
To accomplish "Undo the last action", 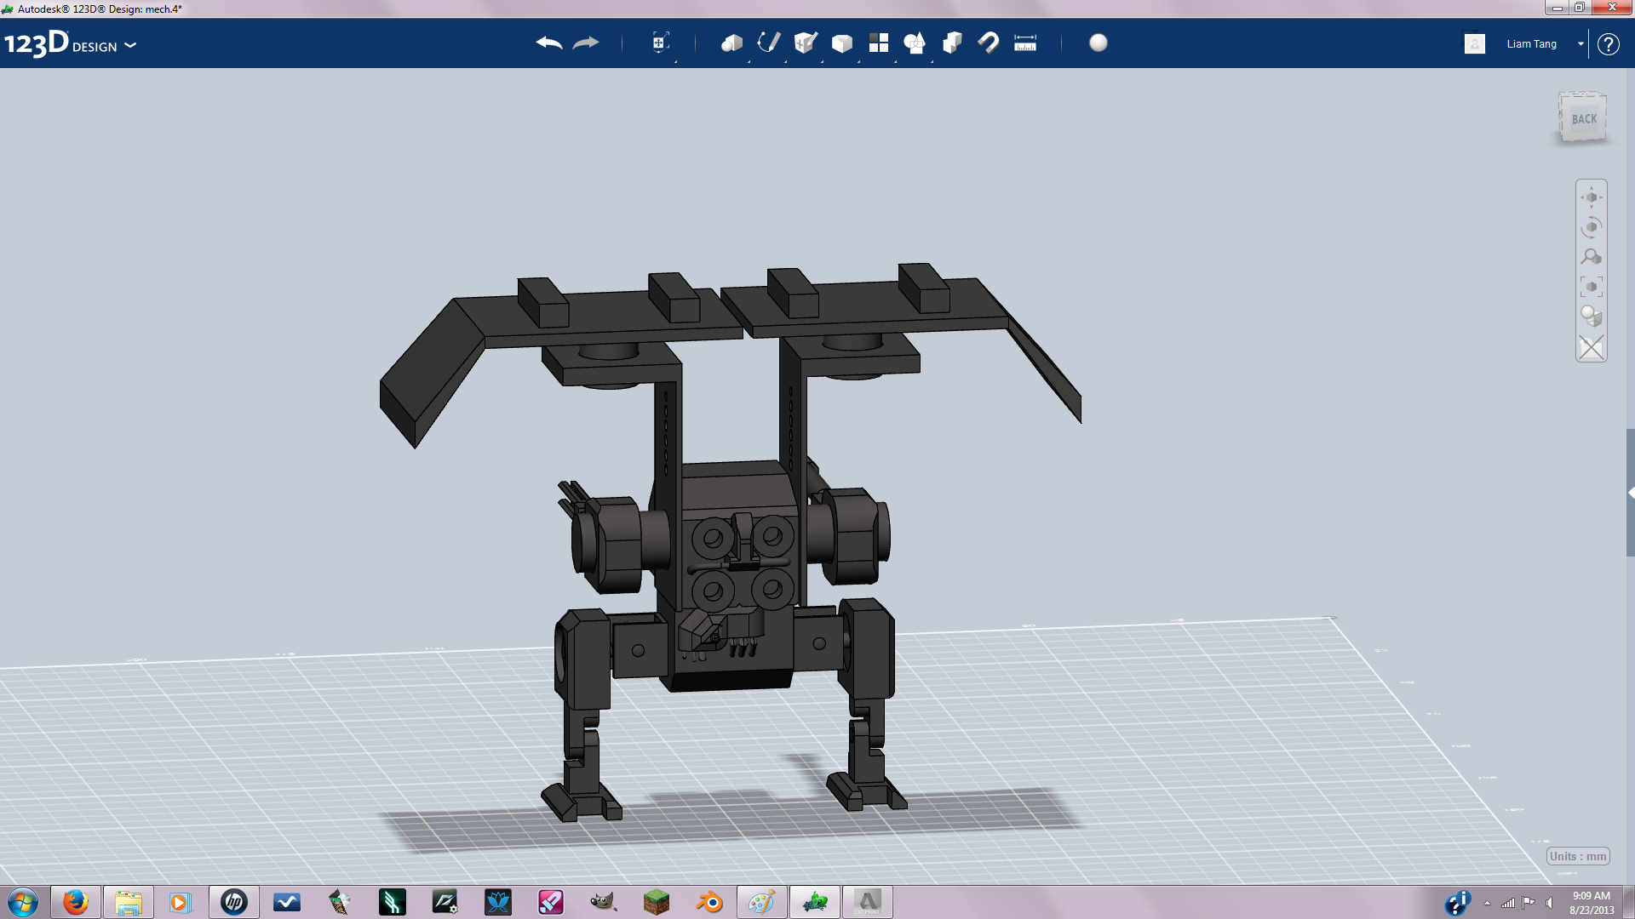I will (548, 43).
